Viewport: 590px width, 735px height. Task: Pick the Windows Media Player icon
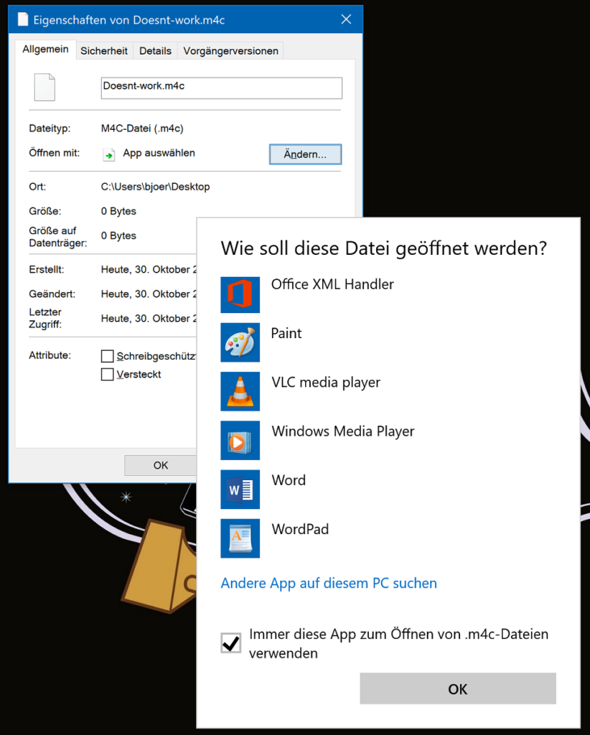240,441
